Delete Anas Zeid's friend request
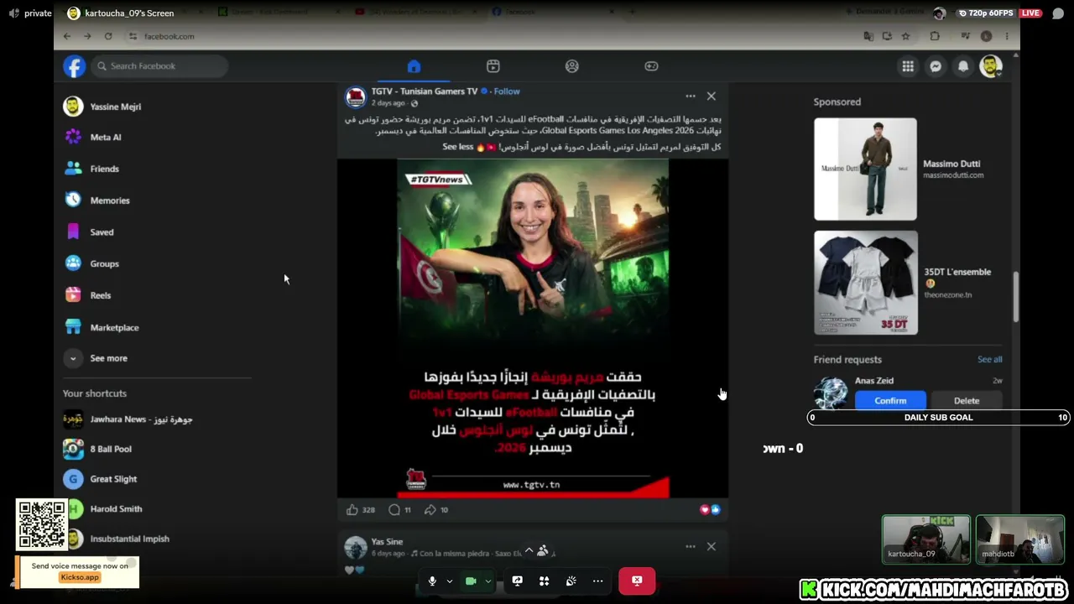 (967, 401)
